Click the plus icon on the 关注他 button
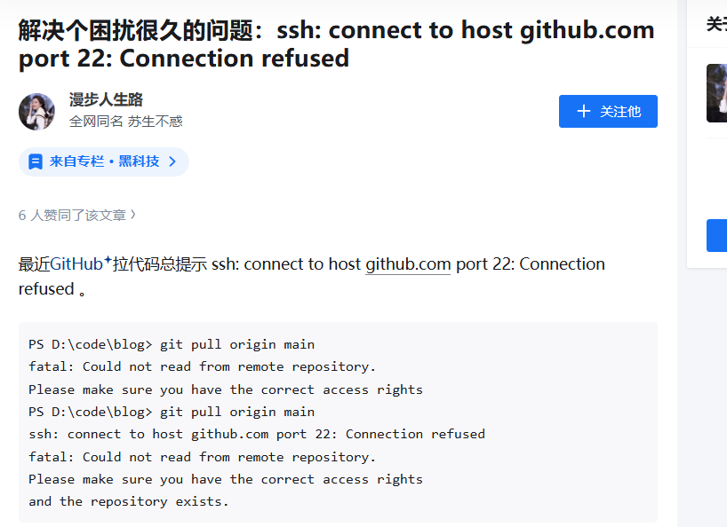727x527 pixels. [583, 111]
